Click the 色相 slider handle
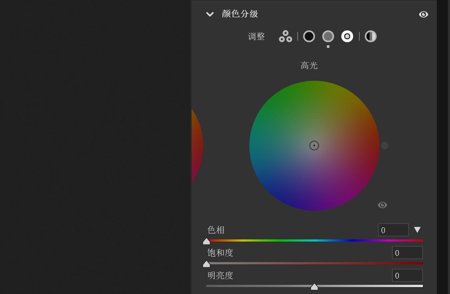This screenshot has height=294, width=450. tap(207, 241)
